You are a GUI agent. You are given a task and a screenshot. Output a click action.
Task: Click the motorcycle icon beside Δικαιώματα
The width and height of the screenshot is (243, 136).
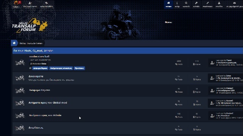pyautogui.click(x=20, y=78)
